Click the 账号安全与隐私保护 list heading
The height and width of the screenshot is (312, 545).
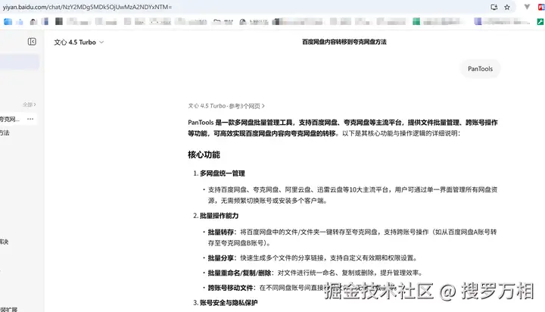pyautogui.click(x=229, y=303)
